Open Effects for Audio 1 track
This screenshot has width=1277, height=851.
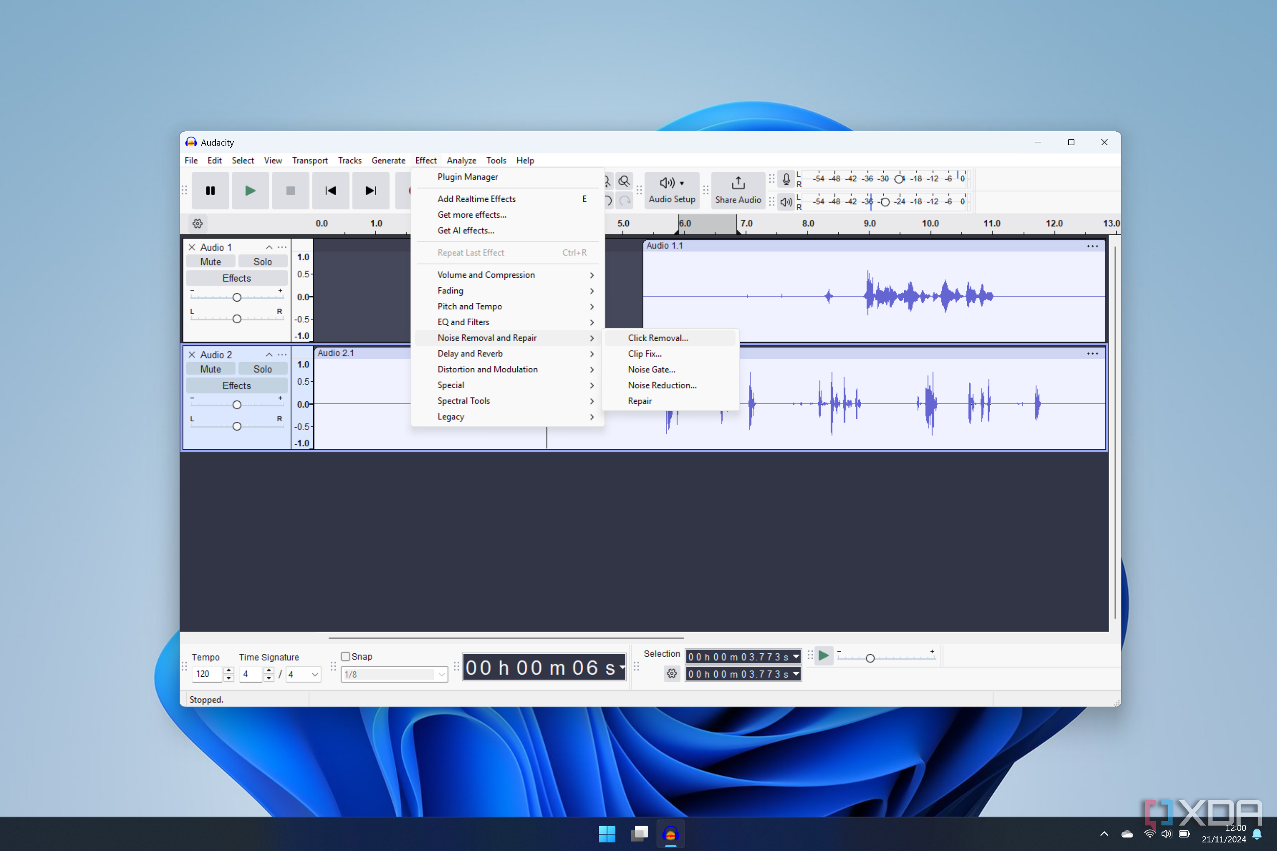coord(237,279)
